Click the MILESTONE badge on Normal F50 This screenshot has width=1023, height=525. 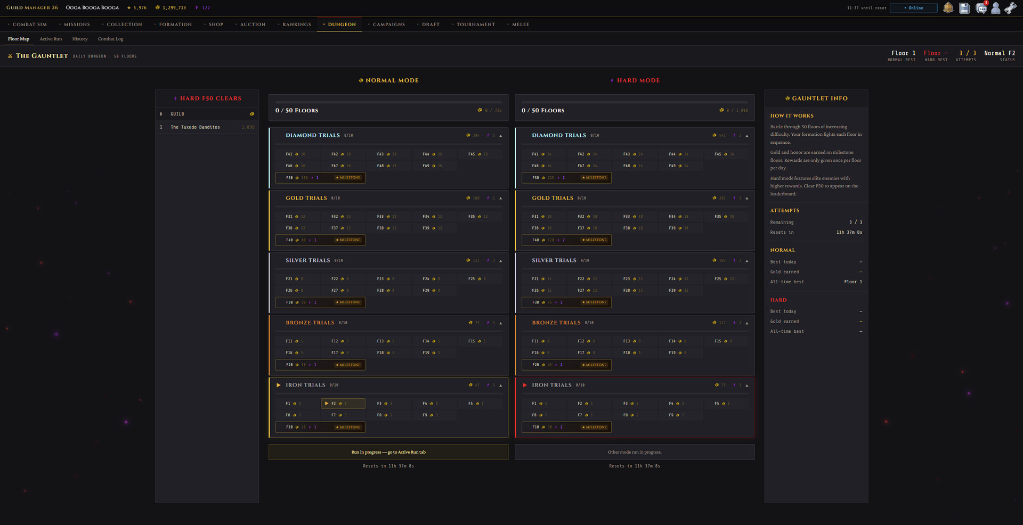(347, 177)
